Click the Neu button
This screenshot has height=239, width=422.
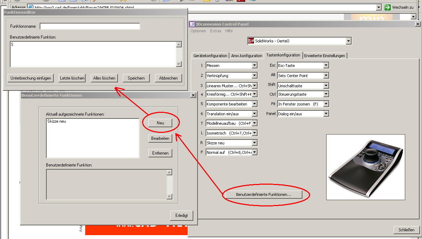(160, 123)
